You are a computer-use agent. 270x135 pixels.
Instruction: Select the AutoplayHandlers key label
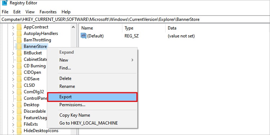[x=41, y=33]
